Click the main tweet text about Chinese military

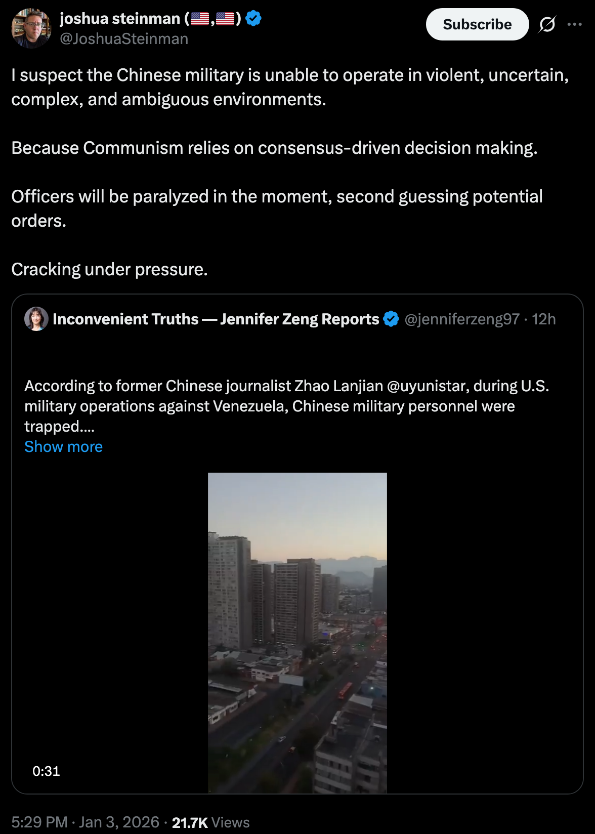pos(290,172)
